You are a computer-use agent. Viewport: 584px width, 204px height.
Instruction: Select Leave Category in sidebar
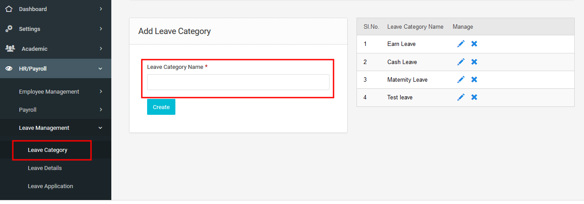point(48,150)
